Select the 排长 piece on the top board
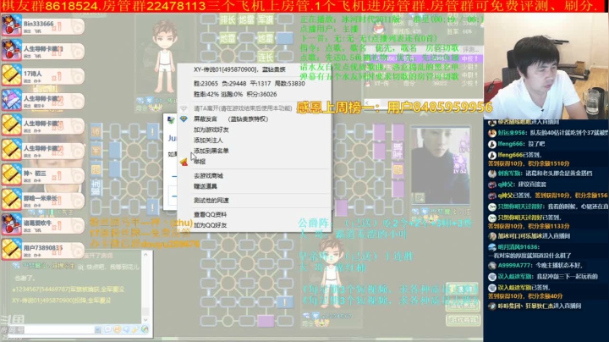 point(228,19)
